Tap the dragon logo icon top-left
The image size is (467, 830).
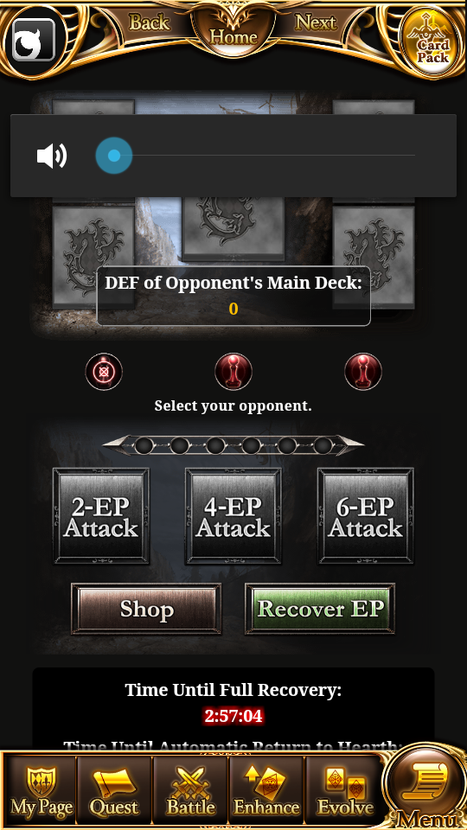coord(34,40)
